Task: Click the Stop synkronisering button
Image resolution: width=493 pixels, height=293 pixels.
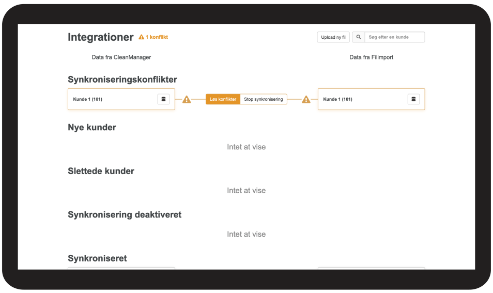Action: [264, 99]
